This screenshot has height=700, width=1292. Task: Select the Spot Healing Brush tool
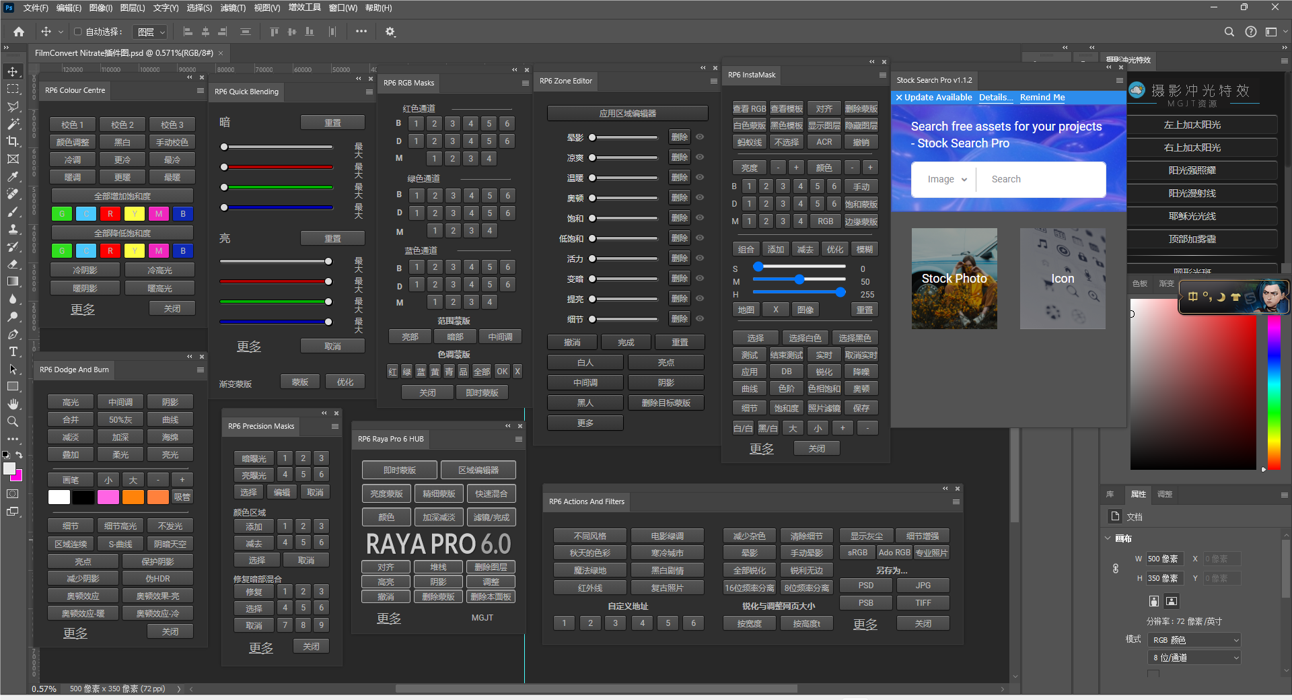click(13, 194)
